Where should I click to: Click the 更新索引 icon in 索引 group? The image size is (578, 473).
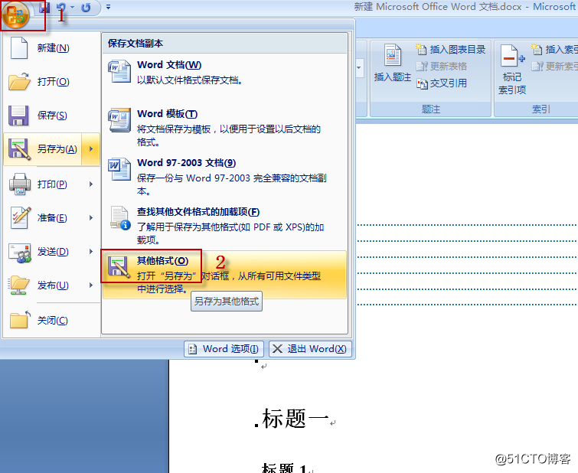point(537,67)
